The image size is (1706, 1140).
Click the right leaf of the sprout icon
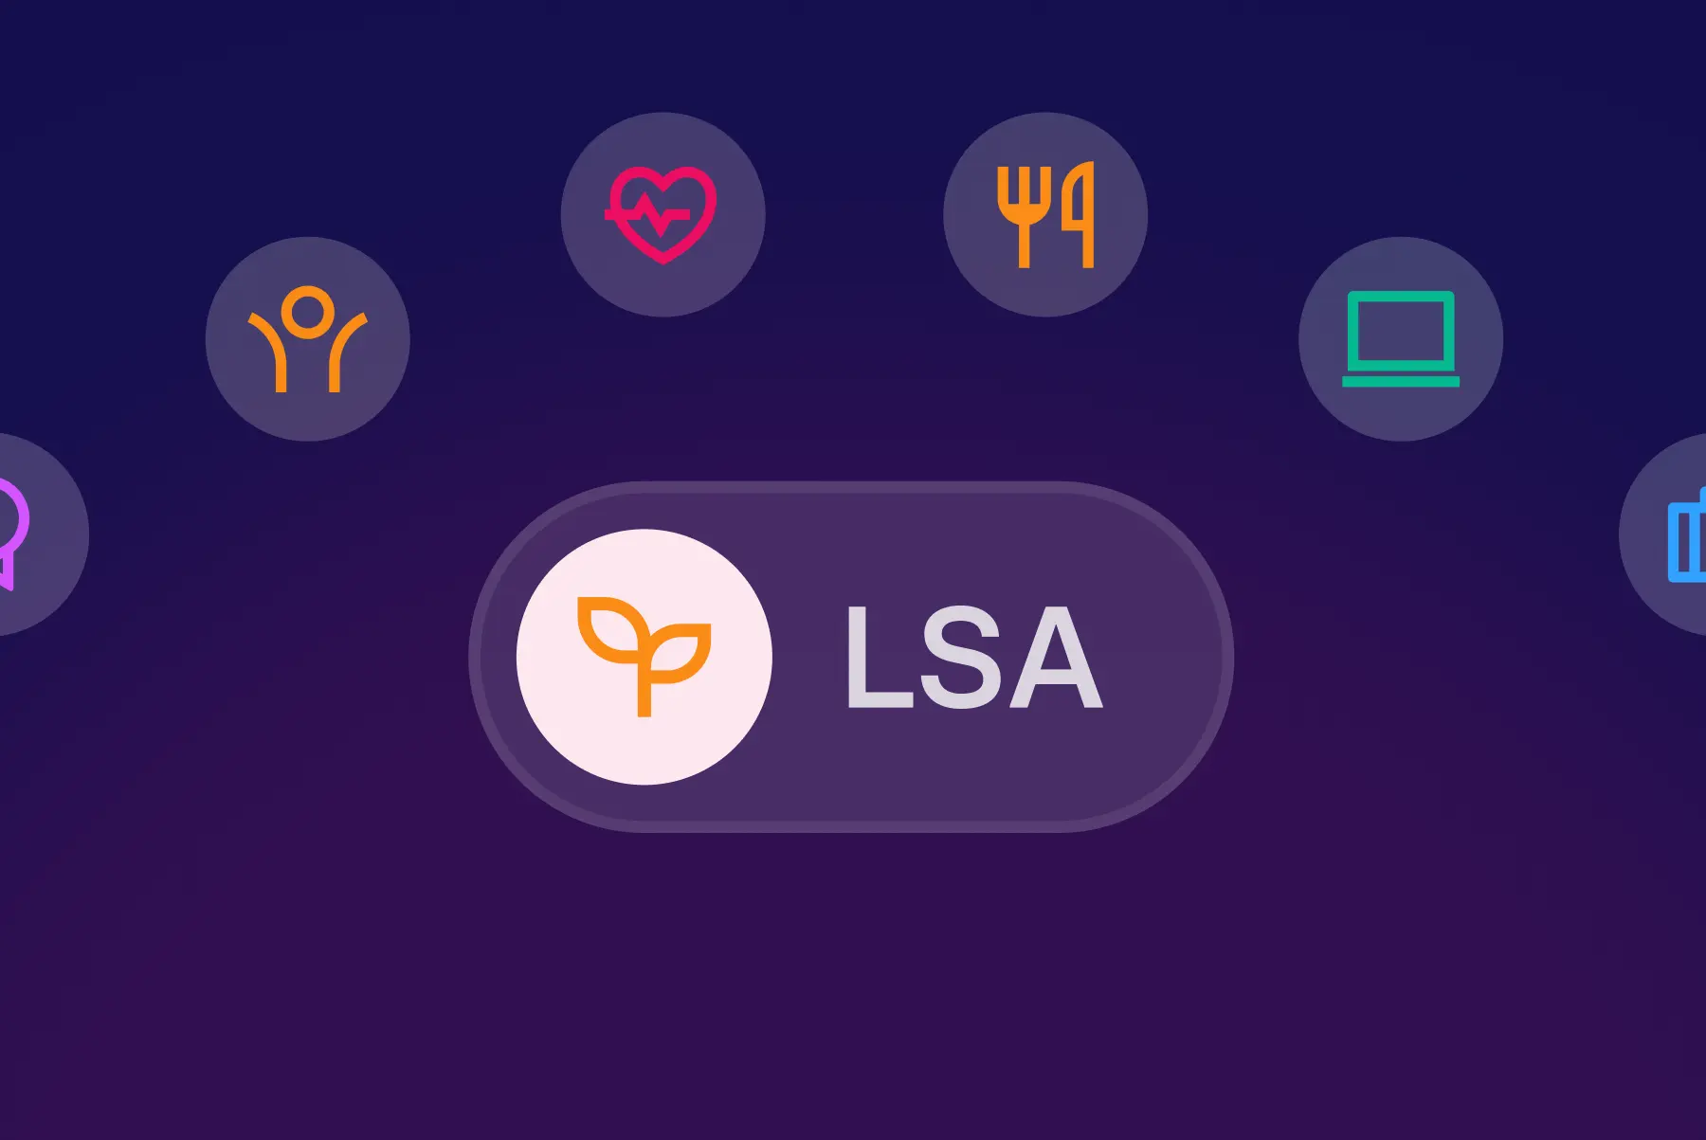(681, 653)
